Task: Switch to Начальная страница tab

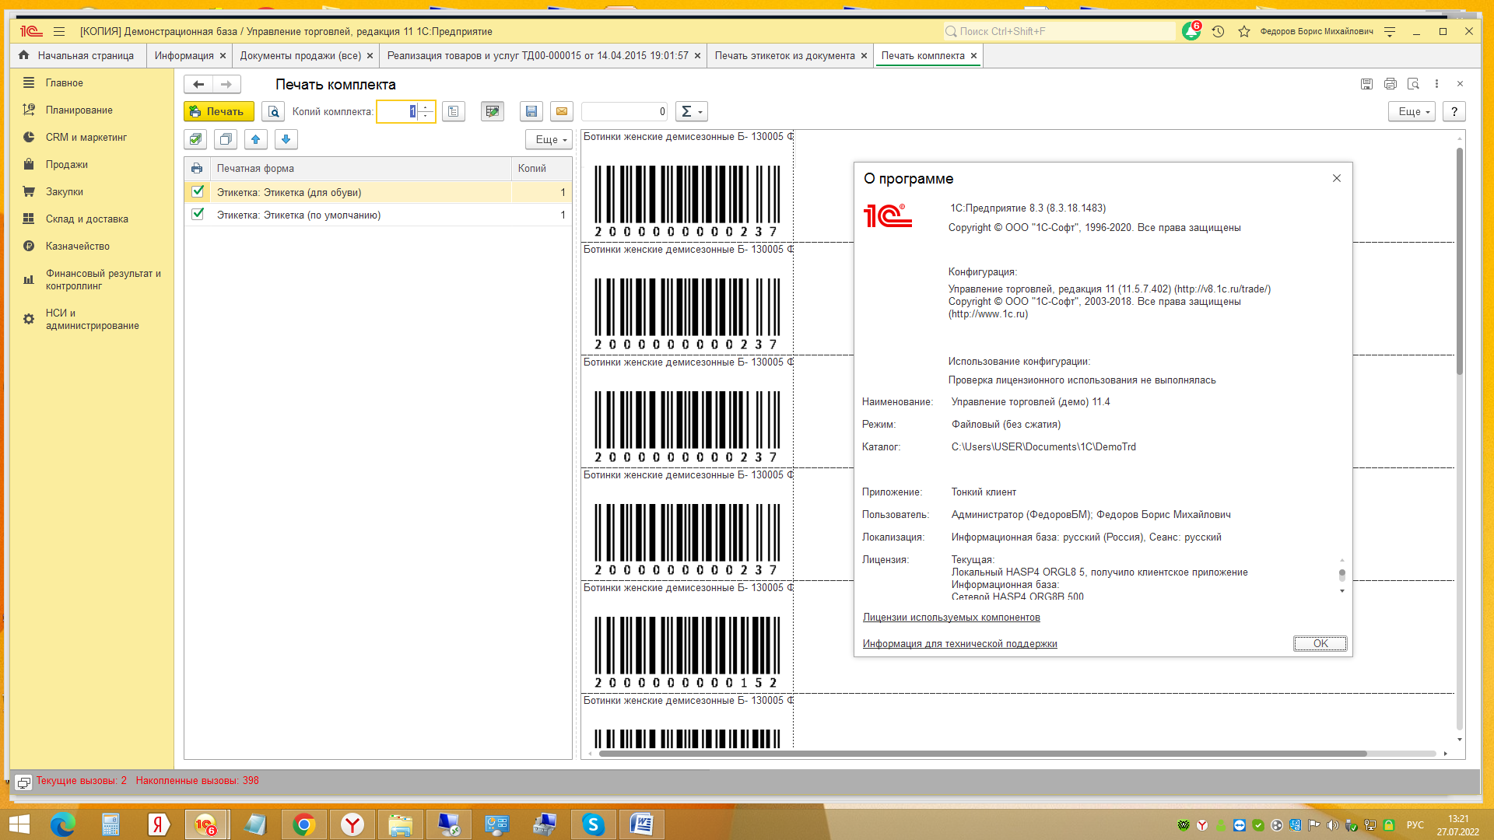Action: tap(78, 55)
